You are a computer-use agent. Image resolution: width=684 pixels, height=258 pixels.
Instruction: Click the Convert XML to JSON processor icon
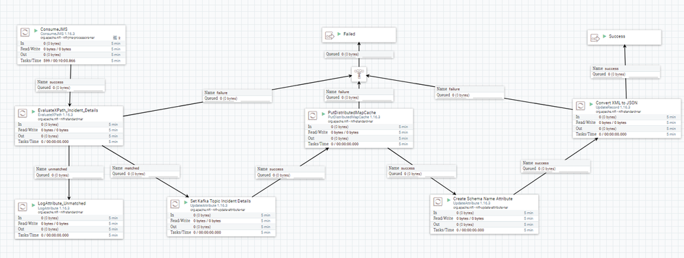tap(580, 106)
